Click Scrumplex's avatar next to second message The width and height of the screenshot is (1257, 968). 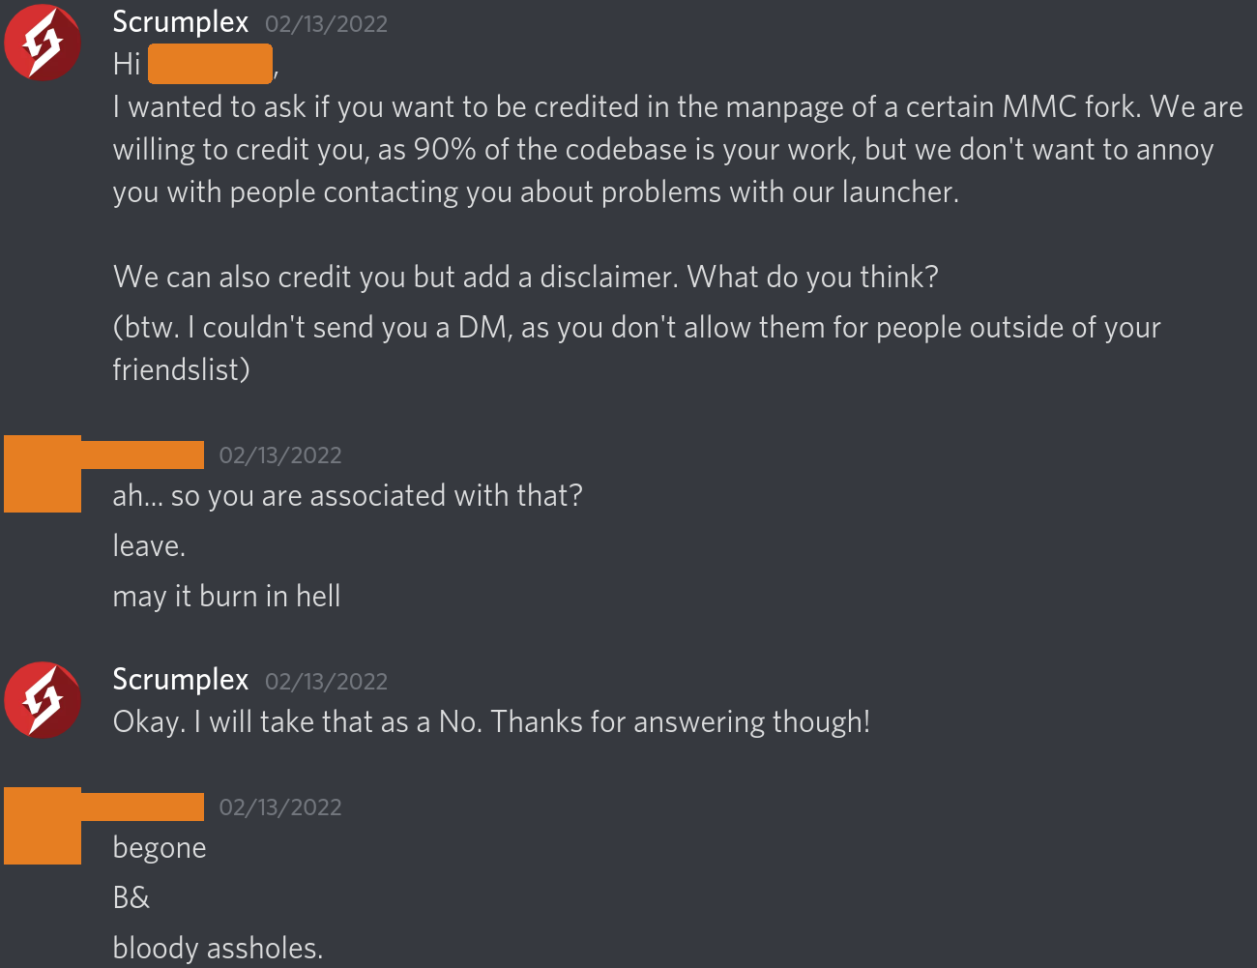pyautogui.click(x=43, y=699)
